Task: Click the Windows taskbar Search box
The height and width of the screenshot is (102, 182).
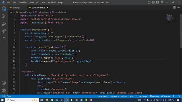Action: click(x=22, y=100)
